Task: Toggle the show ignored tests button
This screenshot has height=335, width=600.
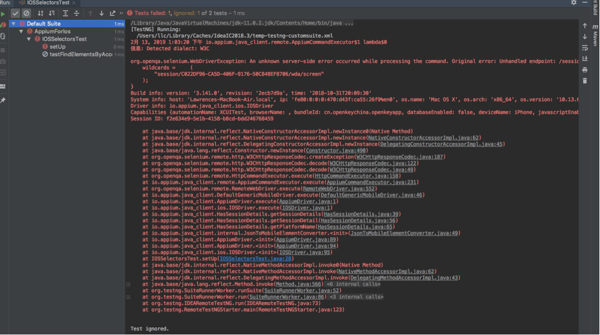Action: click(x=26, y=13)
